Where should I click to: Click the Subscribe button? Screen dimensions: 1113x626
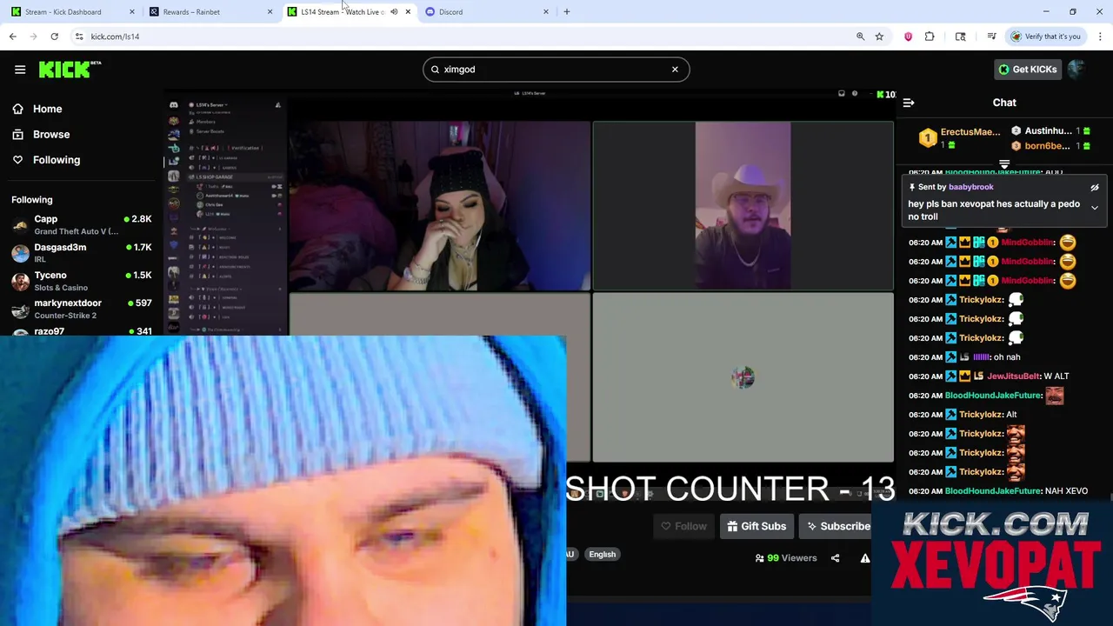(x=836, y=526)
